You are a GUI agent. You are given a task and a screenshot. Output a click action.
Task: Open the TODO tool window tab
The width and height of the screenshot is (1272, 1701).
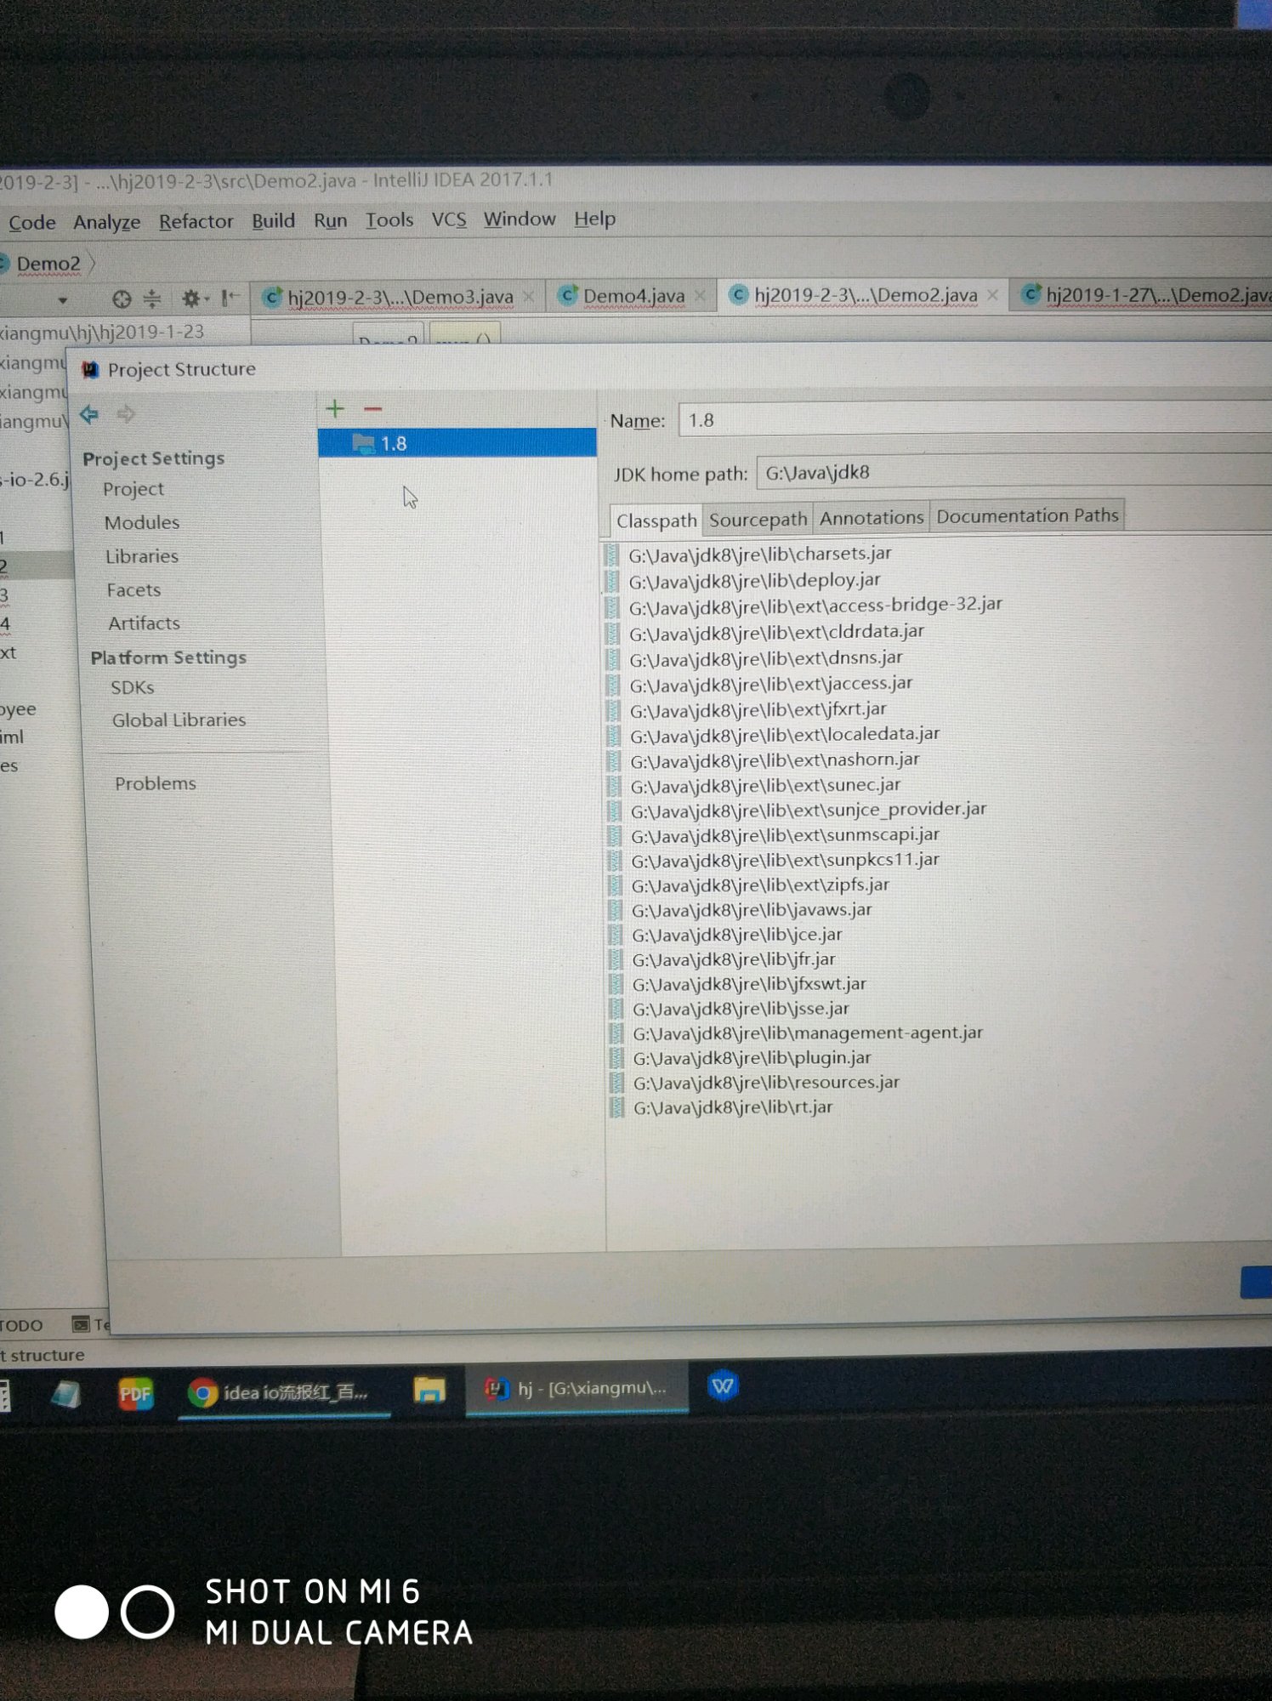coord(21,1325)
